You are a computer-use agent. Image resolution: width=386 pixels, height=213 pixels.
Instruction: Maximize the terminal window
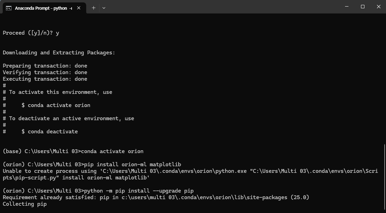363,7
